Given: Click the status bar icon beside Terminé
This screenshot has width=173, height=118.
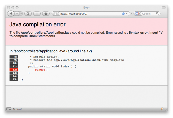Looking at the screenshot, I should point(9,109).
